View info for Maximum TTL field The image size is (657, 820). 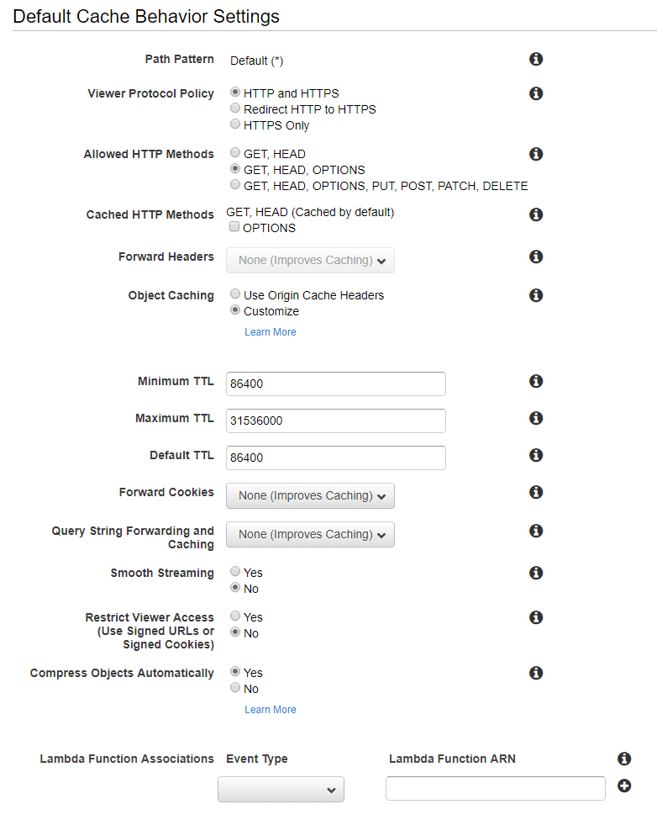(x=536, y=418)
